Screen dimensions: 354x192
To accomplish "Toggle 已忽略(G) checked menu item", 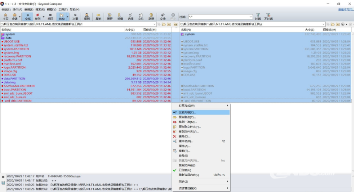I will pos(201,170).
